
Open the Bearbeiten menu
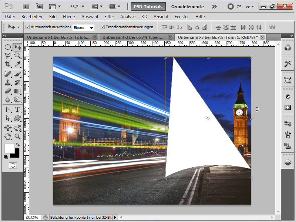(x=32, y=17)
